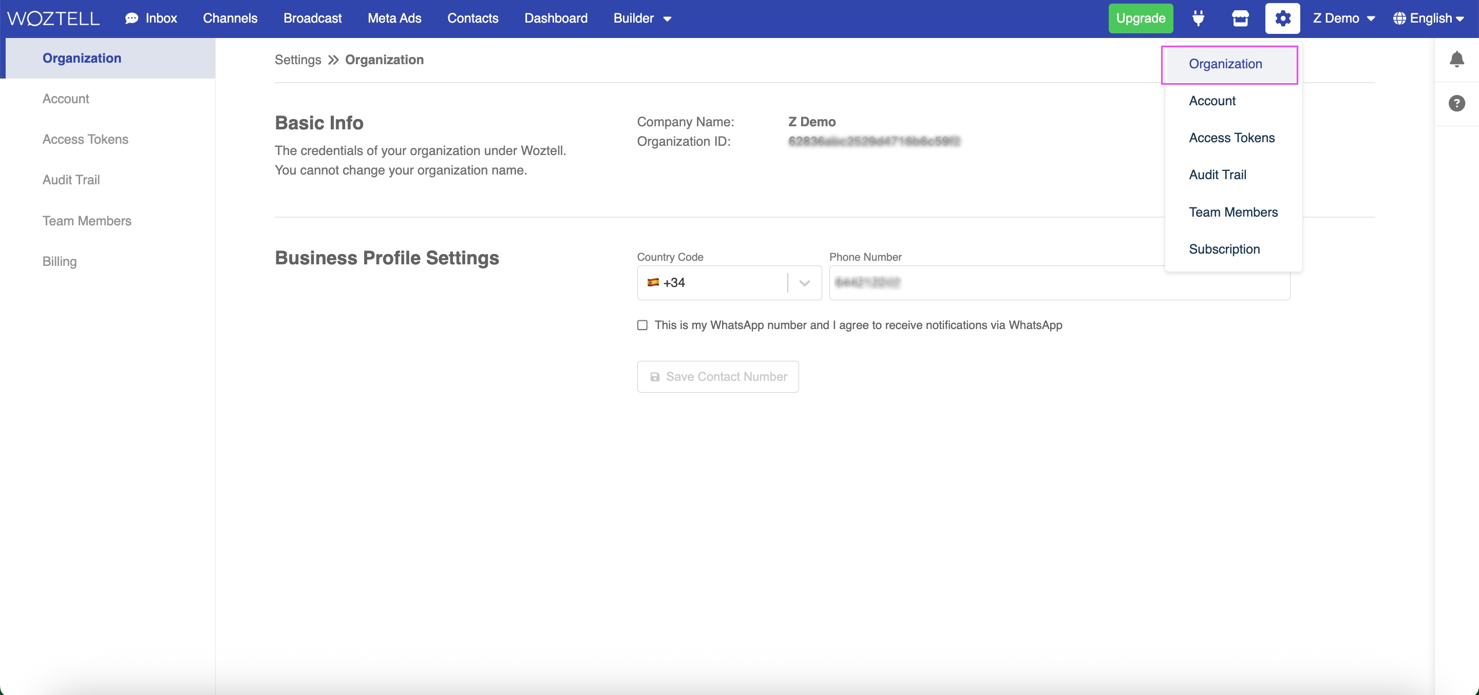1479x695 pixels.
Task: Open the English language dropdown
Action: click(1429, 18)
